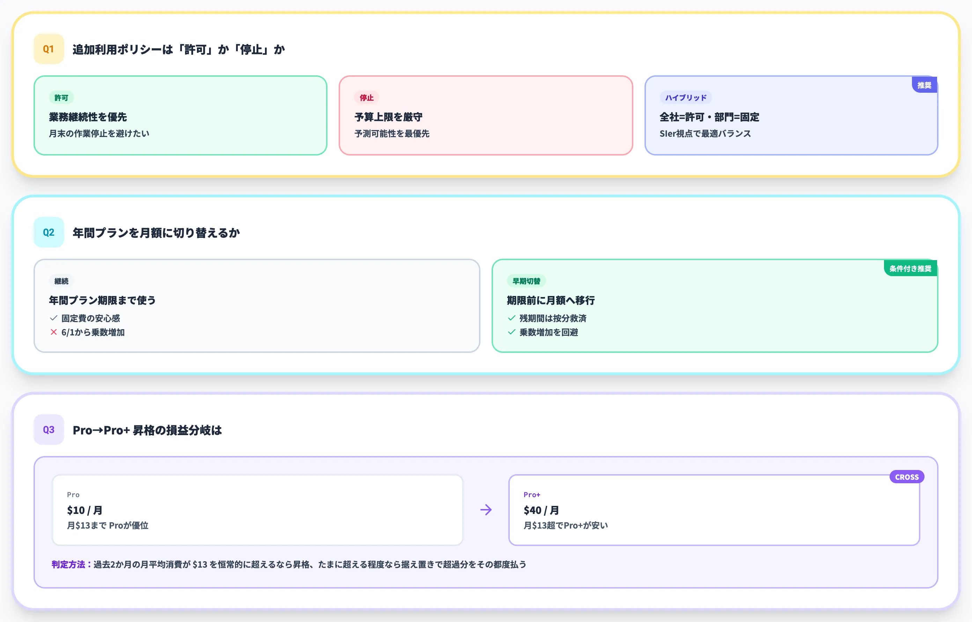Select the Pro+ $40/月 pricing card
This screenshot has width=972, height=622.
[714, 510]
